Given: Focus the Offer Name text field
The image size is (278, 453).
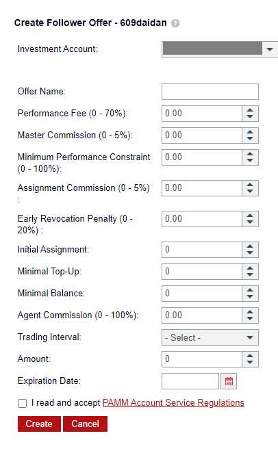Looking at the screenshot, I should tap(210, 92).
